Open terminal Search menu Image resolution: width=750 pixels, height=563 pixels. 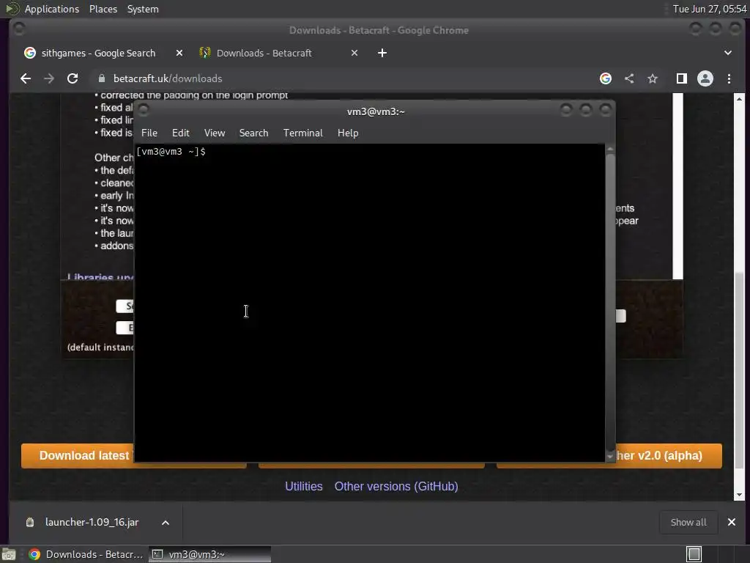point(253,133)
